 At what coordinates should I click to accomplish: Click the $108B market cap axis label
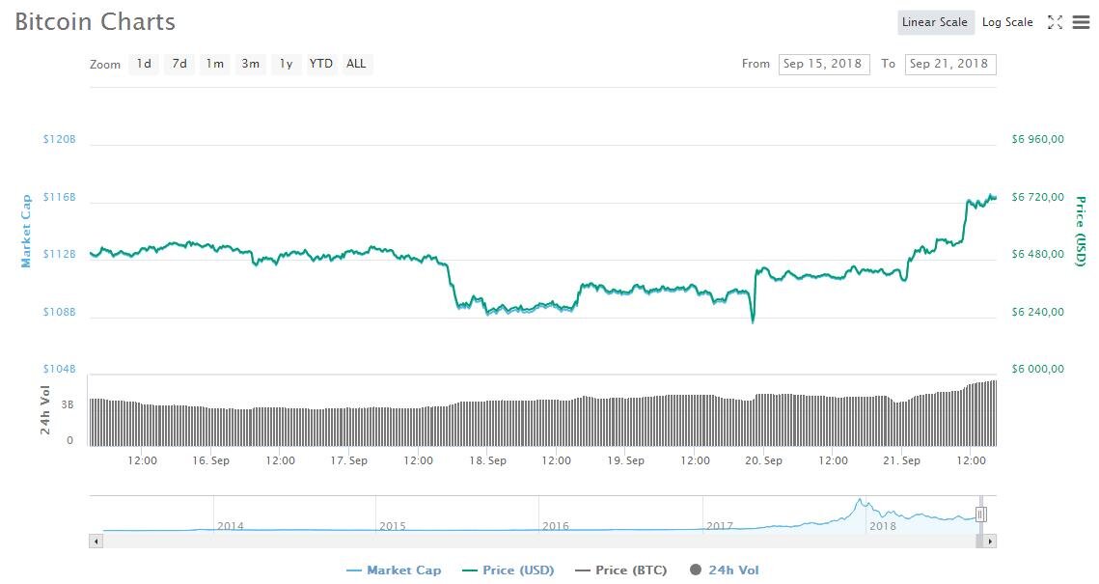59,312
